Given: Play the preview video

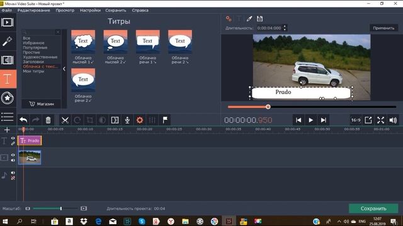Looking at the screenshot, I should (310, 120).
